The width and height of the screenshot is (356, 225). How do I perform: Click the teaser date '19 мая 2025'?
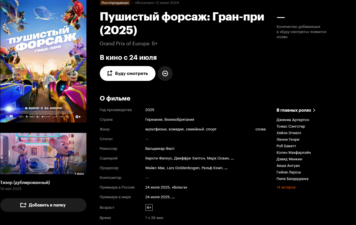[x=11, y=189]
